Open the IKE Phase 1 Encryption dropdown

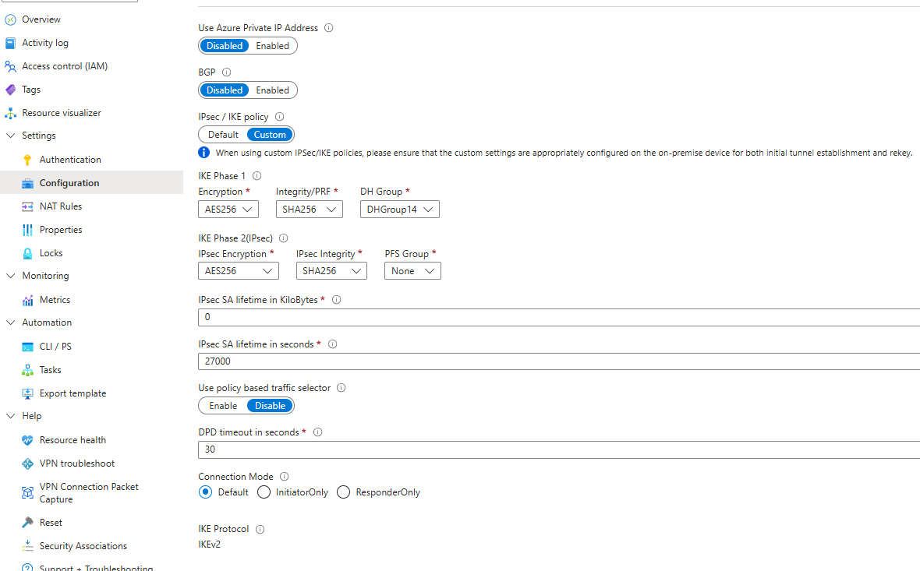click(228, 210)
